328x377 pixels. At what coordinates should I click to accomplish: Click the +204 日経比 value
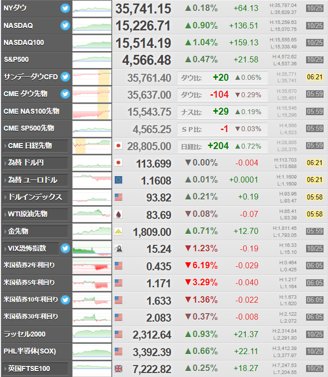[218, 146]
